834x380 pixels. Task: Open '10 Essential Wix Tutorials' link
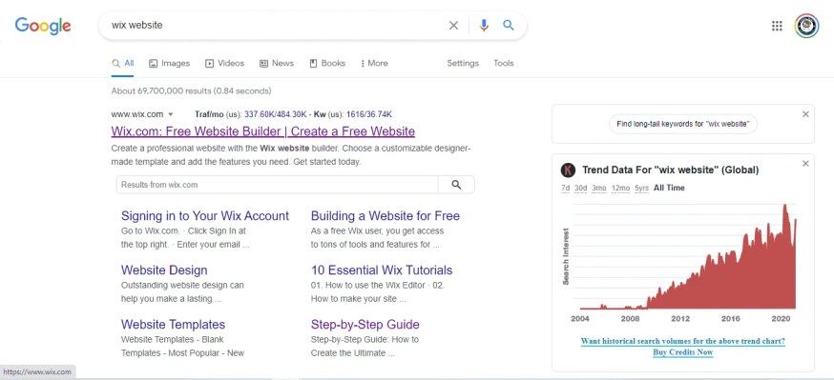[x=382, y=270]
